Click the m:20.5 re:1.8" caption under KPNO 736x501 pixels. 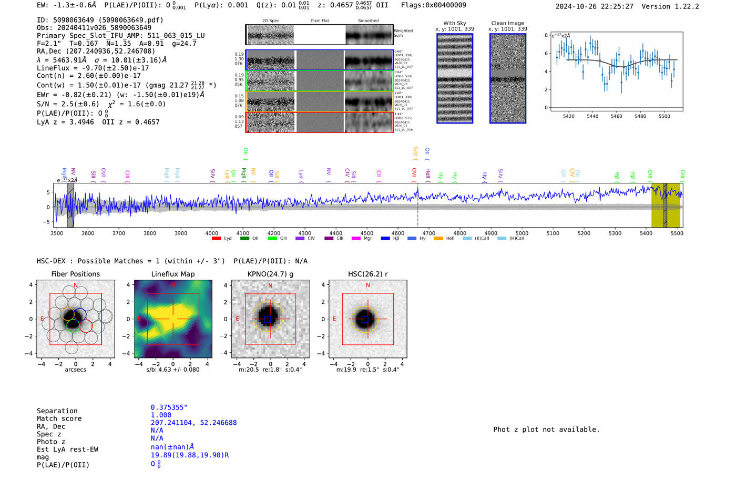270,370
